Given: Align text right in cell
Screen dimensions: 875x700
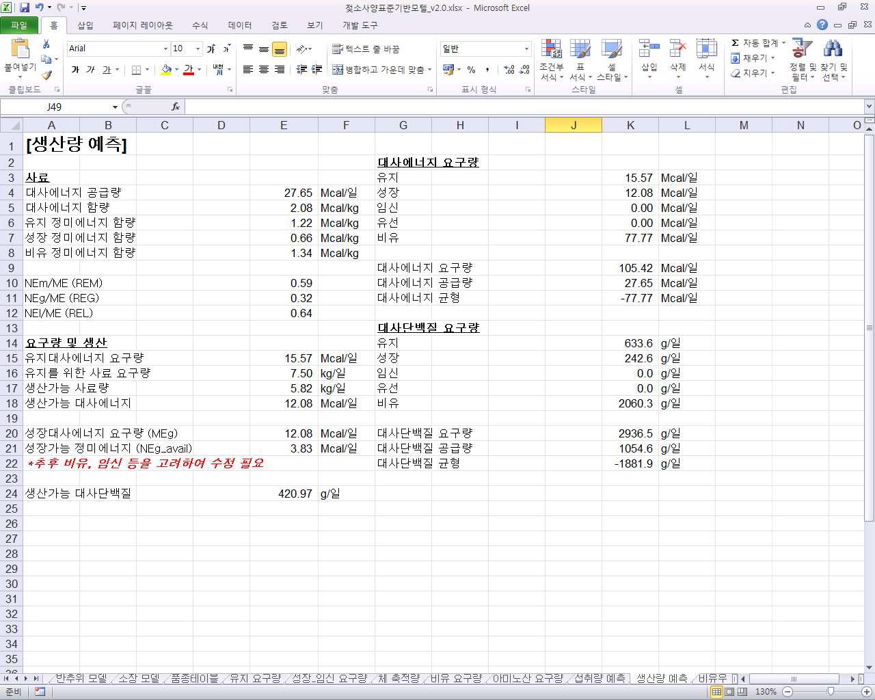Looking at the screenshot, I should pos(279,70).
